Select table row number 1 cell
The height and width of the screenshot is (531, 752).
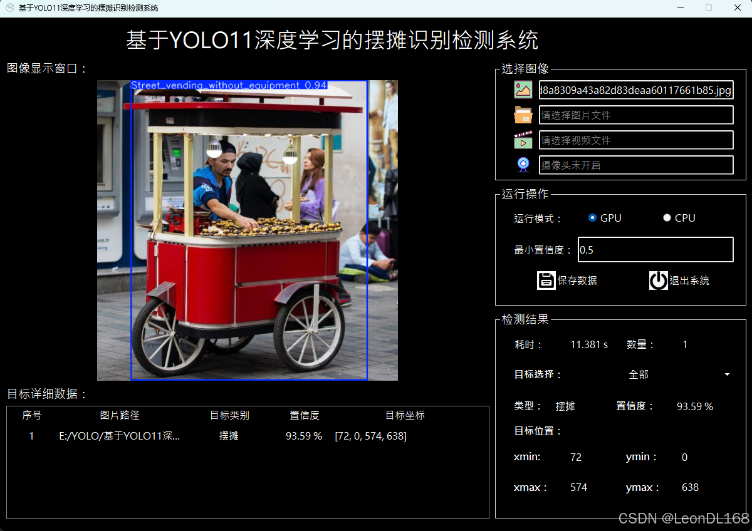31,436
